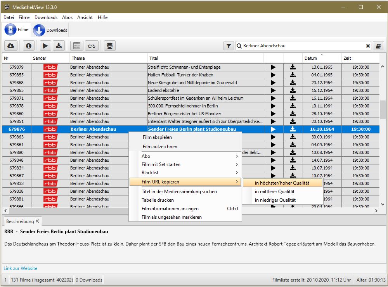The height and width of the screenshot is (287, 388).
Task: Click the media collection list toolbar icon
Action: (x=77, y=46)
